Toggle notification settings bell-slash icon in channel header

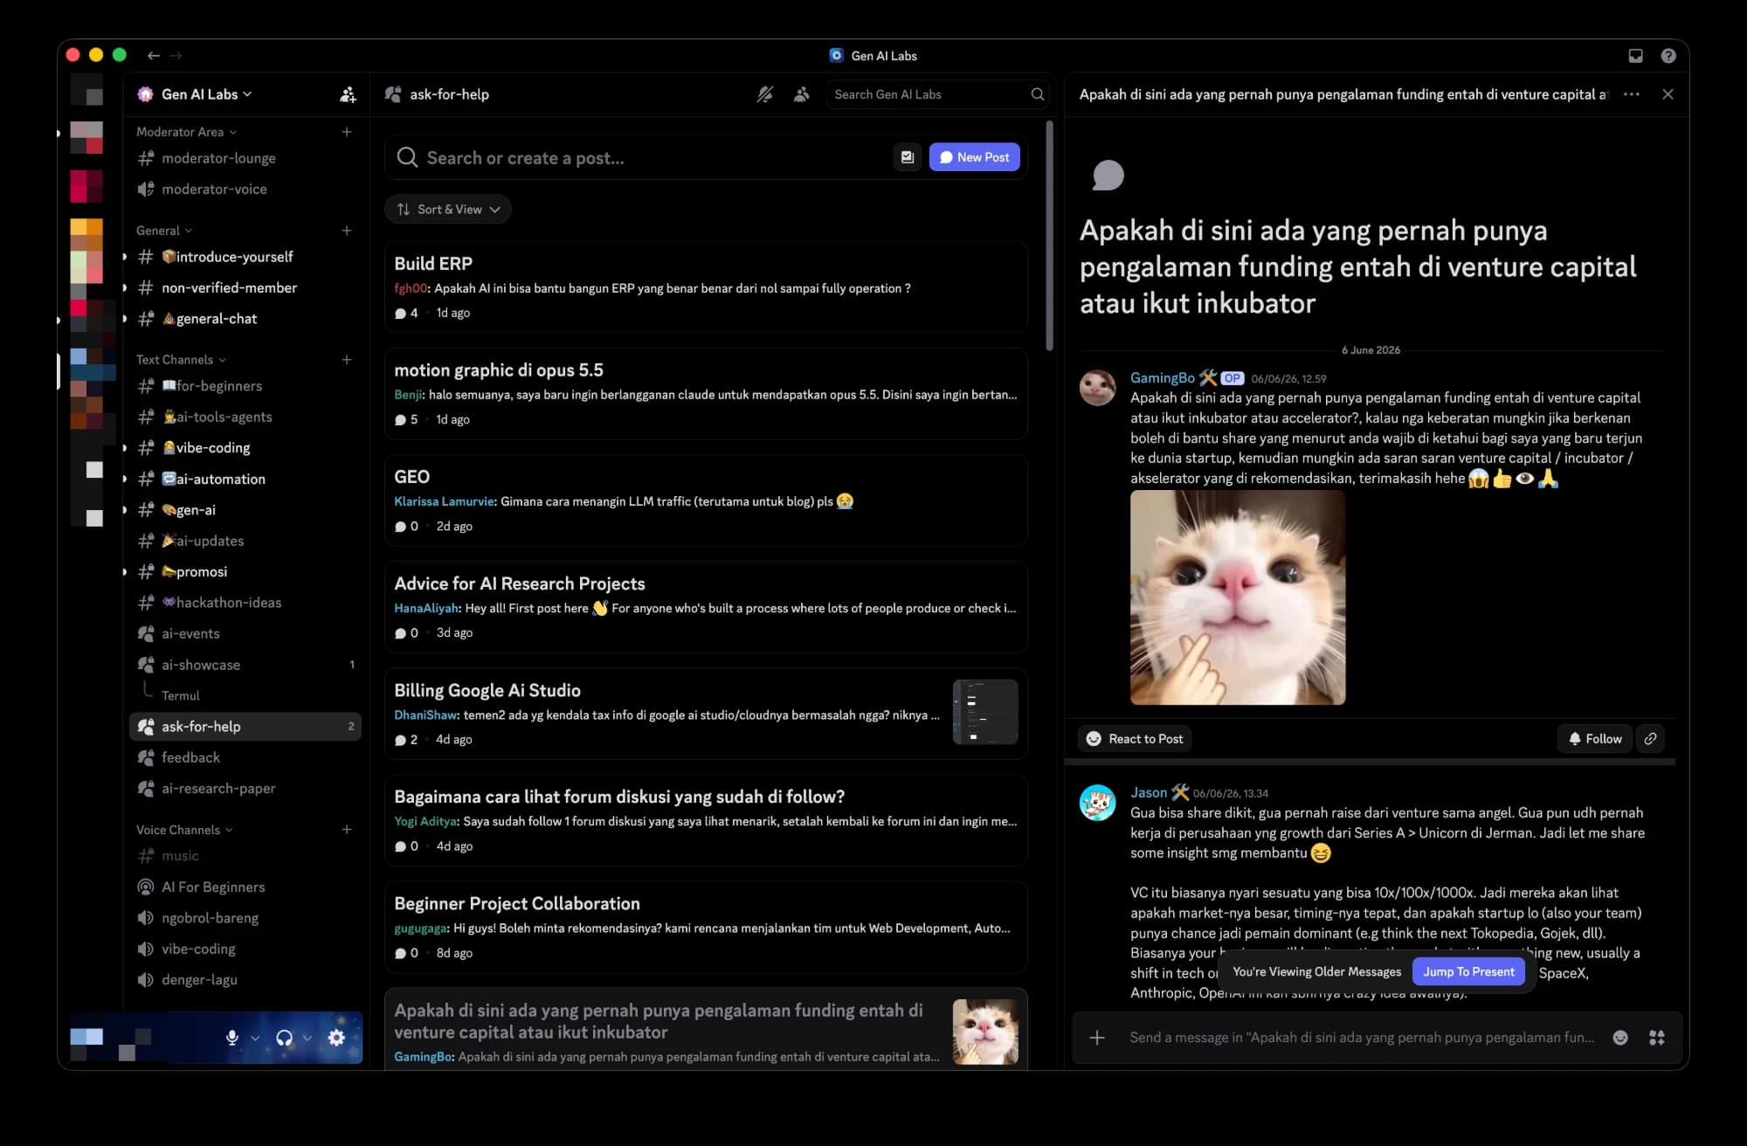coord(765,94)
